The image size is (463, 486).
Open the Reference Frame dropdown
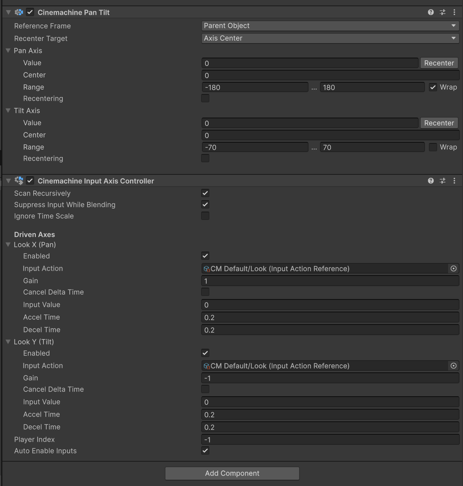tap(330, 26)
